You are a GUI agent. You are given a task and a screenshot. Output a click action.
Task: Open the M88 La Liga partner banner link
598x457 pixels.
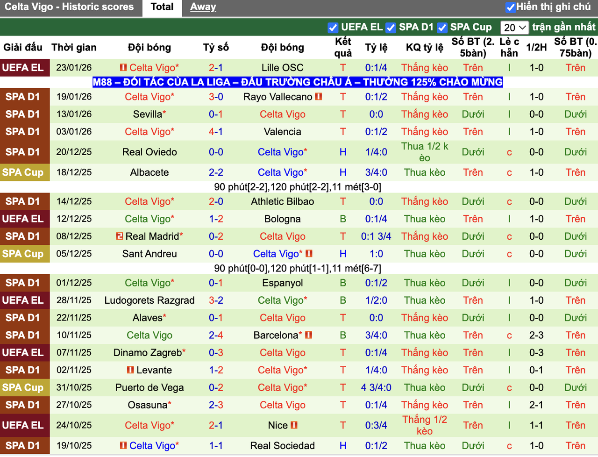point(298,82)
